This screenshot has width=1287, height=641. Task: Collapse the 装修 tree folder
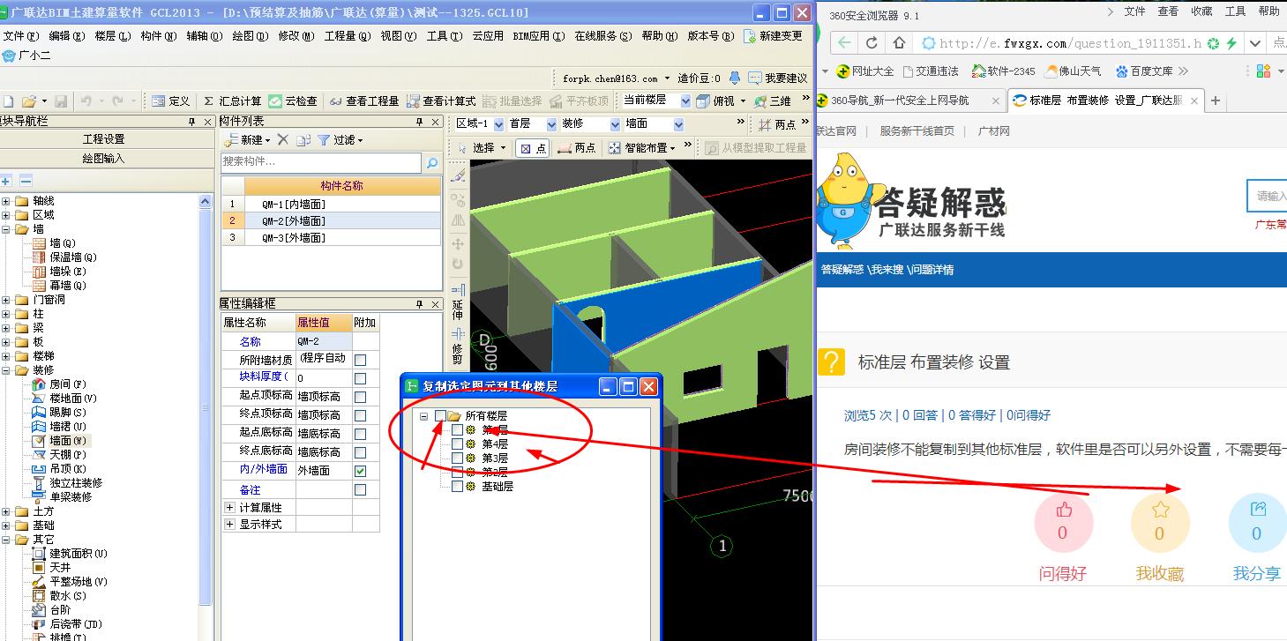6,370
